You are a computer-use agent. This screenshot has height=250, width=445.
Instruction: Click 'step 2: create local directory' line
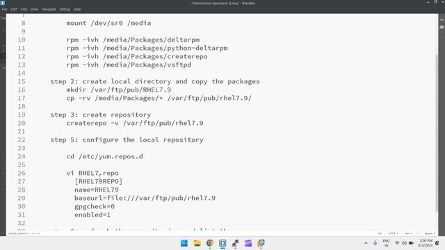tap(155, 82)
